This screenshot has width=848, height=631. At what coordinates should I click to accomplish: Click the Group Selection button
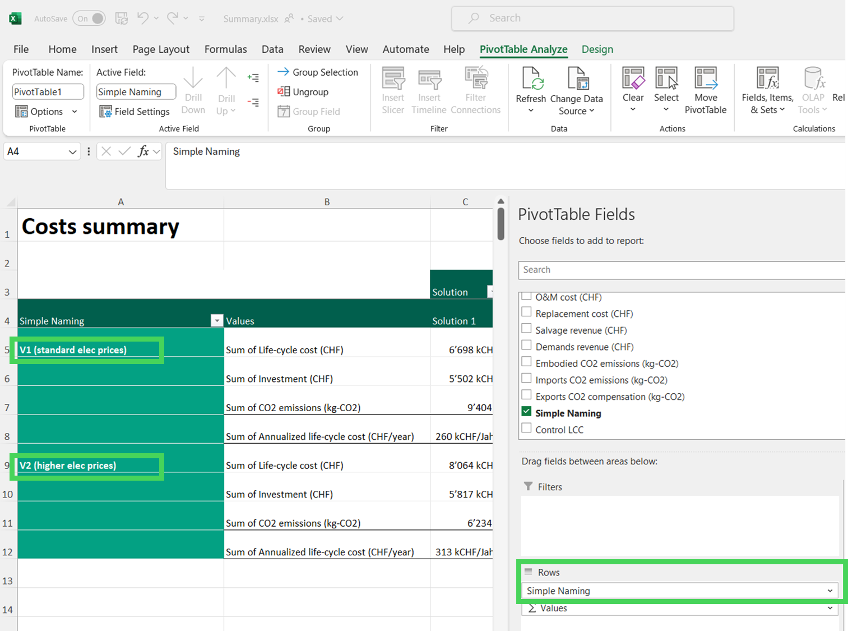[318, 72]
